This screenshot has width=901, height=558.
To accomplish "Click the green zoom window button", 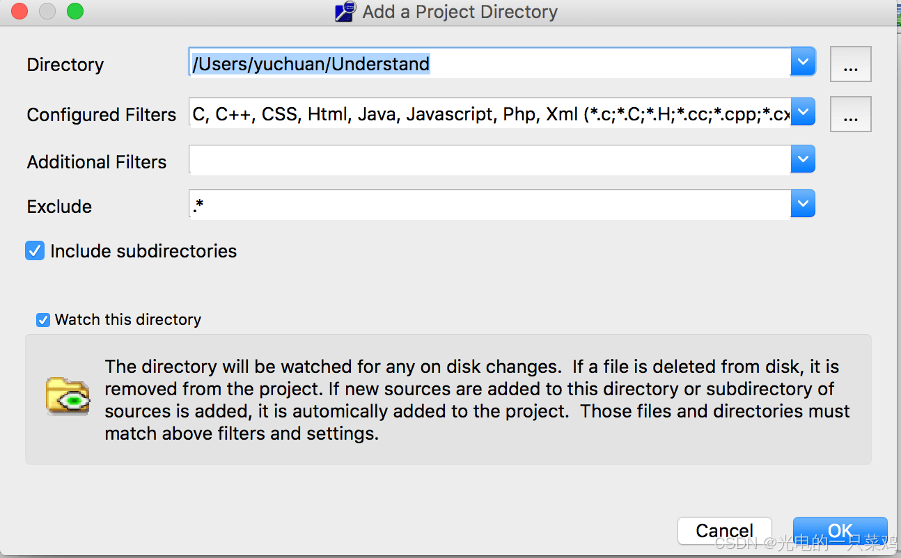I will (x=75, y=11).
